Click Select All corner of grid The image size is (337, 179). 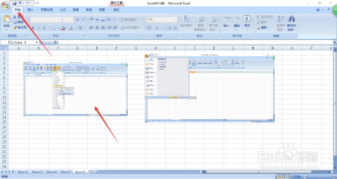pos(4,48)
